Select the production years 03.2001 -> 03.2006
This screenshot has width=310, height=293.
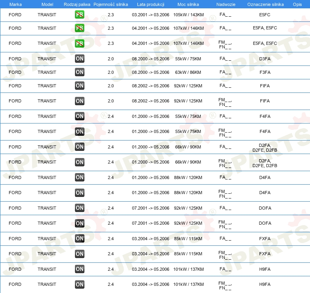(x=151, y=15)
